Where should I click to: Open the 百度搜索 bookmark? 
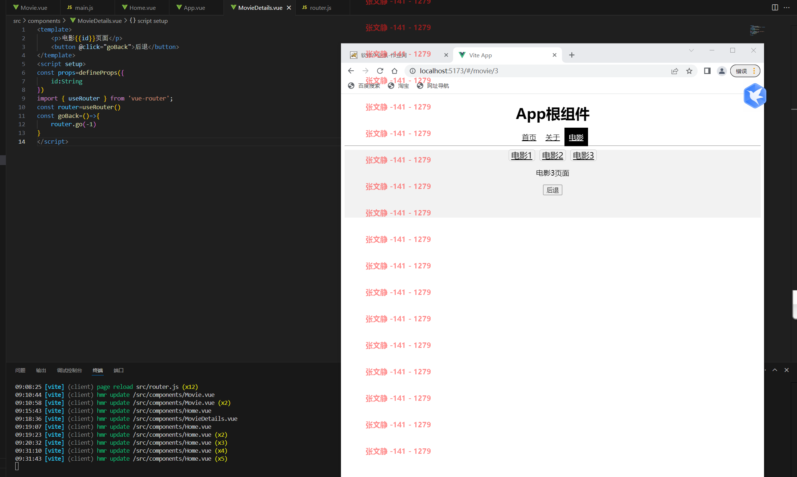click(x=364, y=86)
